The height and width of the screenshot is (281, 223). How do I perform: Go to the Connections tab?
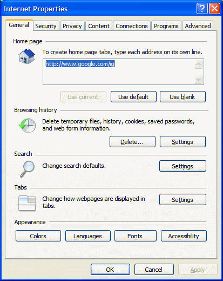132,26
